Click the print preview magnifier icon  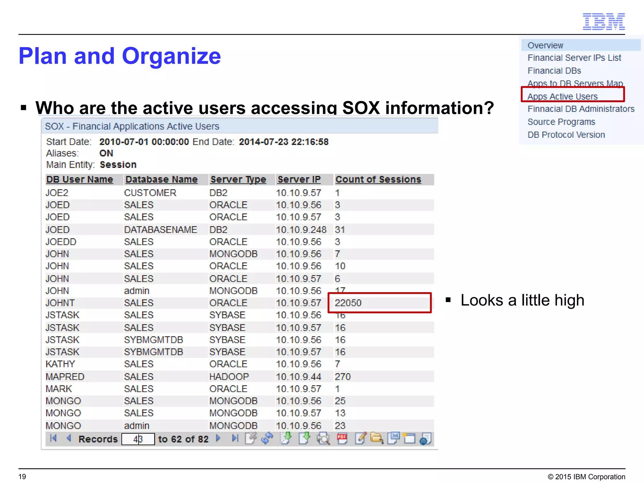point(323,438)
